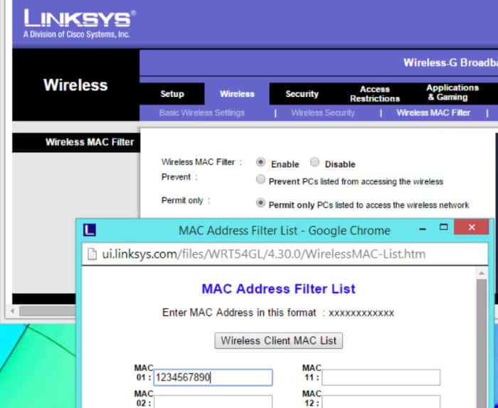Click the Wireless Client MAC List button
The height and width of the screenshot is (408, 498).
click(x=279, y=340)
